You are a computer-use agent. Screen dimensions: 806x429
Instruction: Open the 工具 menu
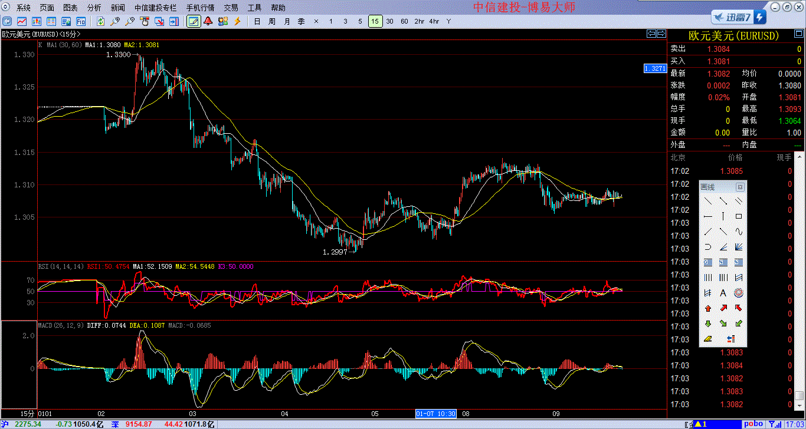(255, 8)
